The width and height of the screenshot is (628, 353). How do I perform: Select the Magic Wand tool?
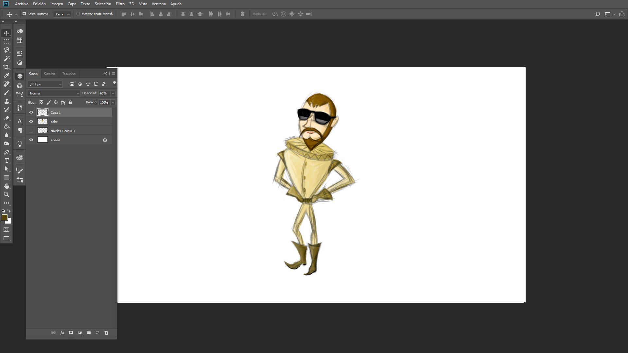point(7,59)
